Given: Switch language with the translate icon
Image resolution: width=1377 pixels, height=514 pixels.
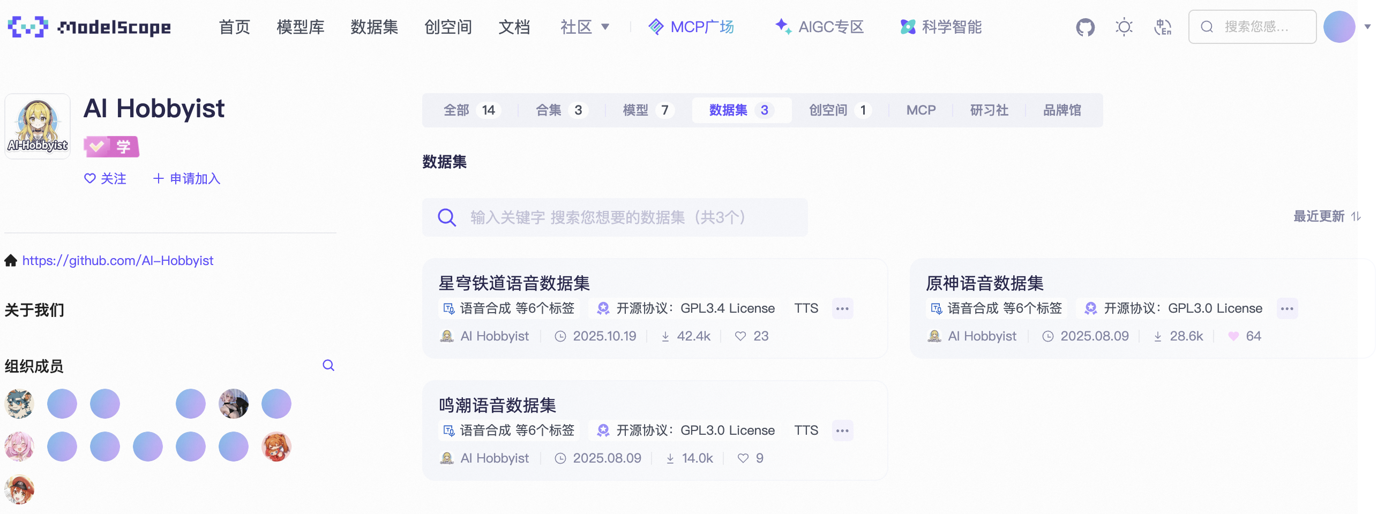Looking at the screenshot, I should [x=1162, y=27].
